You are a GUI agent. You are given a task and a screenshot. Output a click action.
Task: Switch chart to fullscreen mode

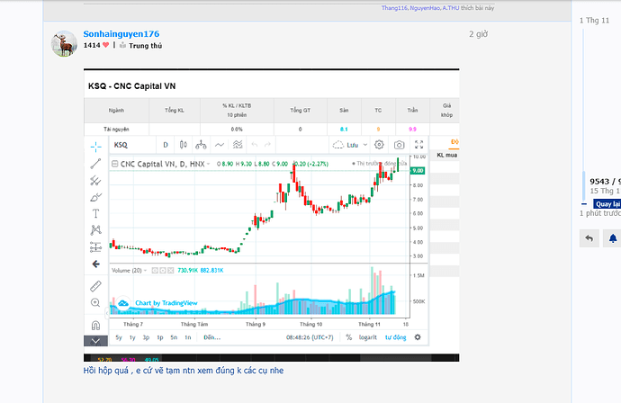[419, 145]
